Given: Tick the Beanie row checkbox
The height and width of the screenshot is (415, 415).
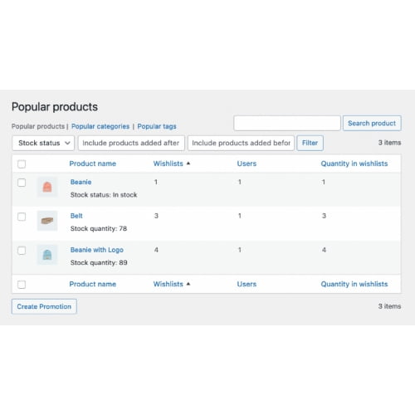Looking at the screenshot, I should click(x=22, y=183).
